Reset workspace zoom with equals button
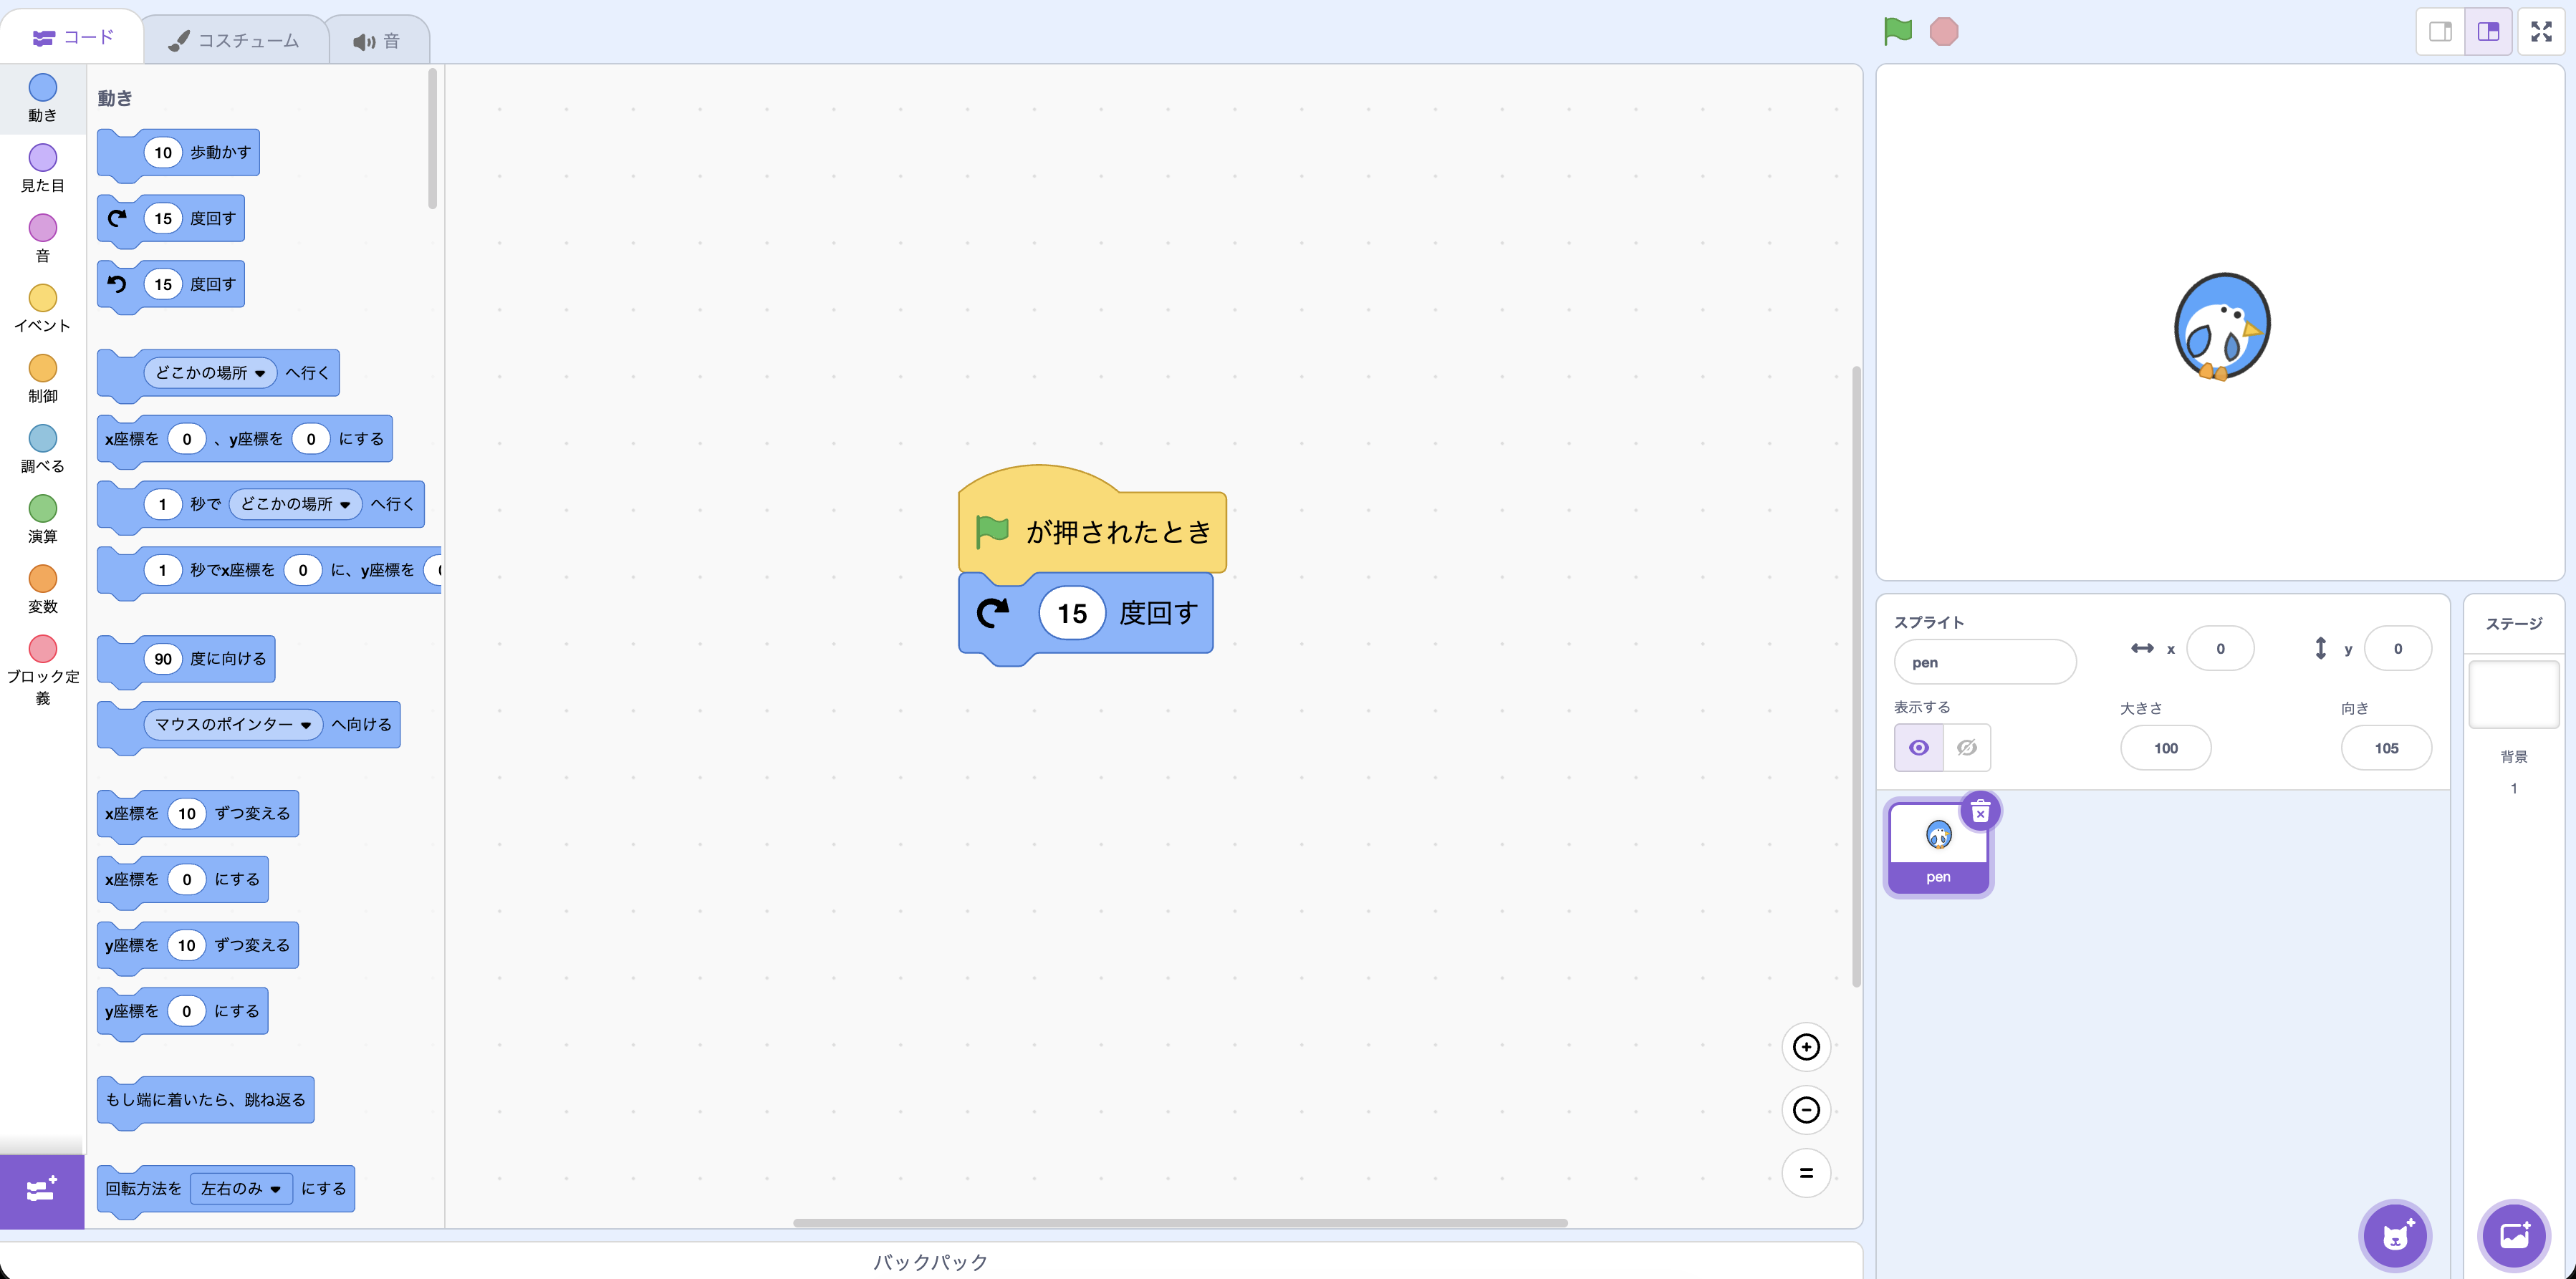The image size is (2576, 1279). coord(1806,1173)
